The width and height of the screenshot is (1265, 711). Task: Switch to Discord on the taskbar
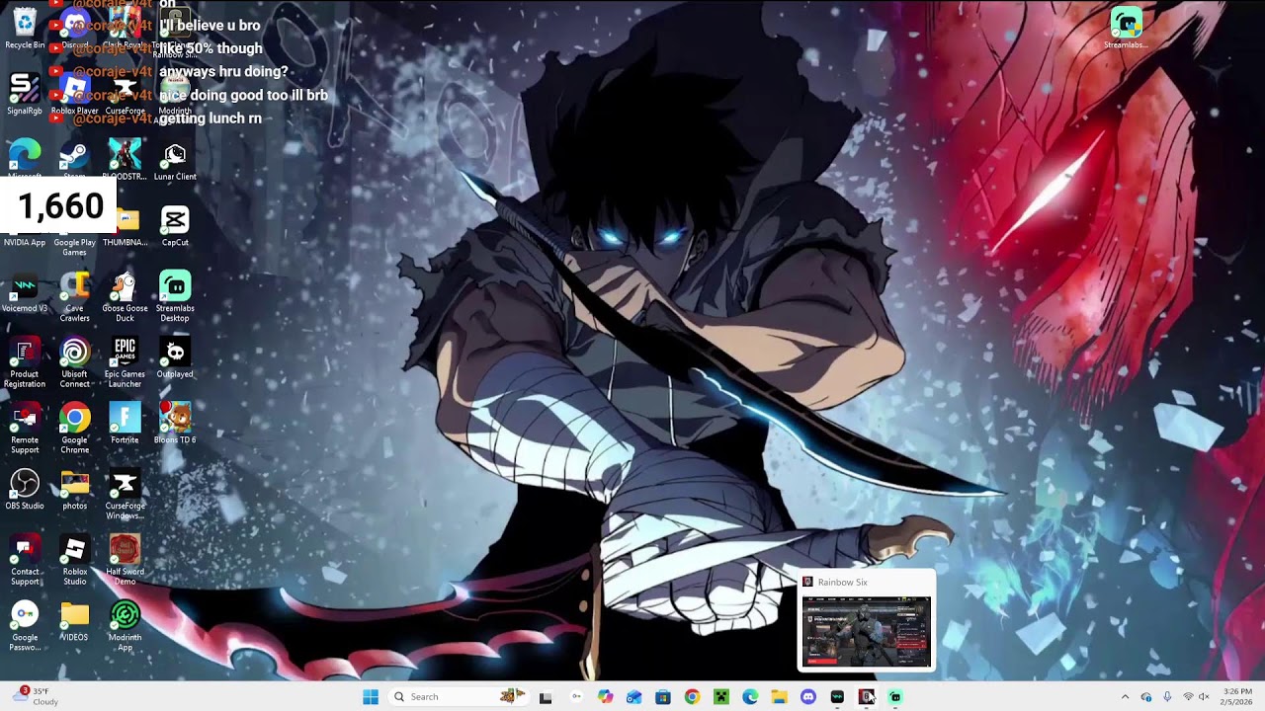(x=808, y=697)
